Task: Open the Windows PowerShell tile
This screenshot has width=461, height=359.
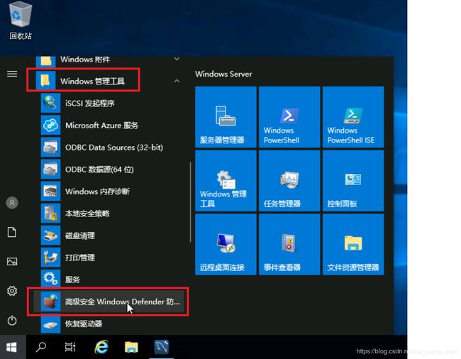Action: (289, 117)
